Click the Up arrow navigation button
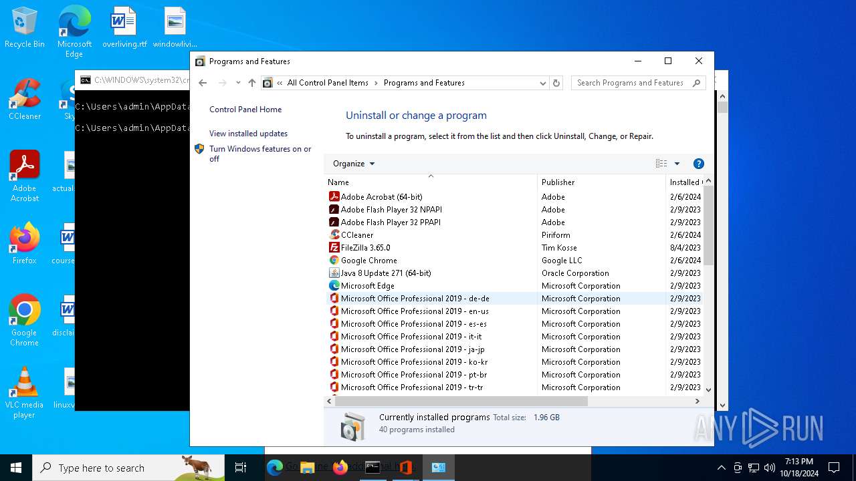 tap(251, 83)
